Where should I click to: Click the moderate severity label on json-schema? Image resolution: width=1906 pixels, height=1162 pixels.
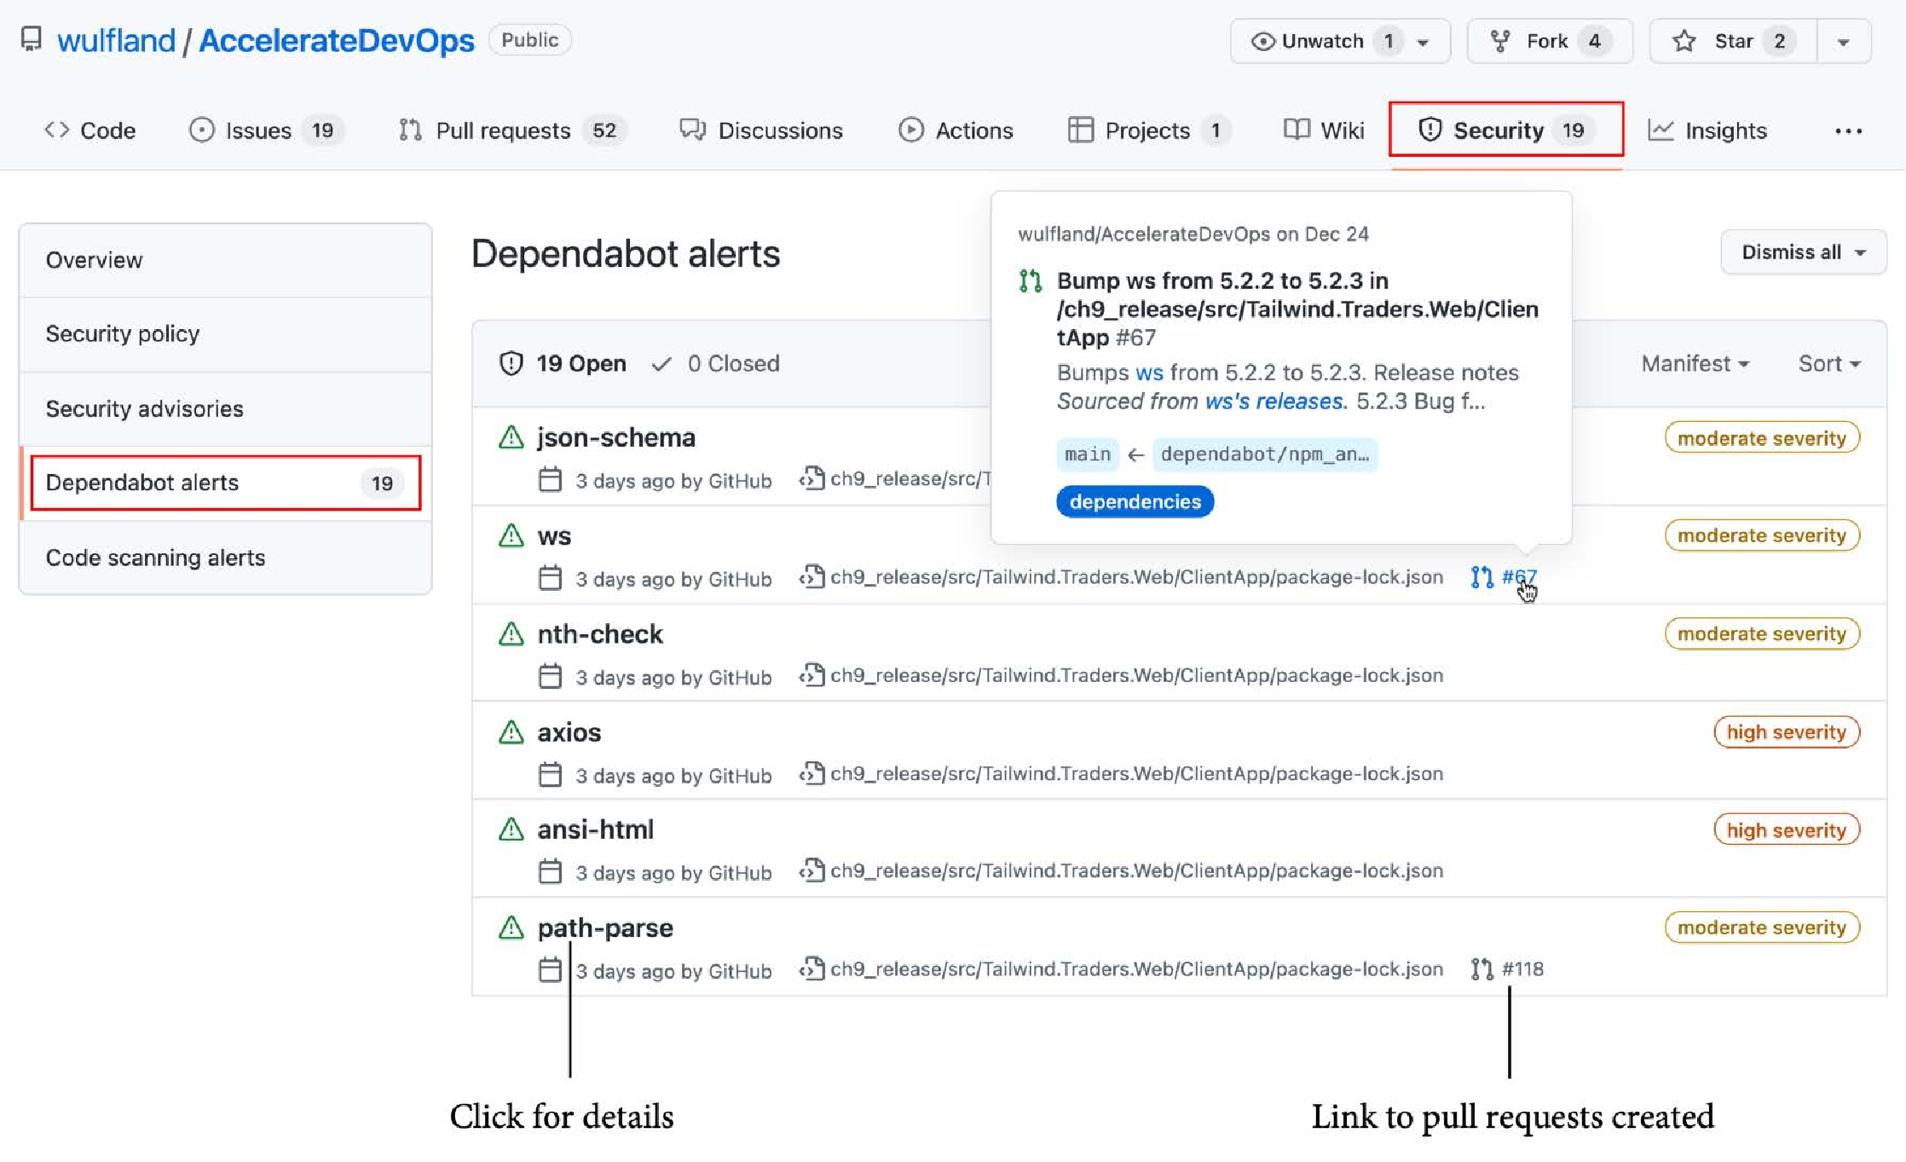point(1762,438)
